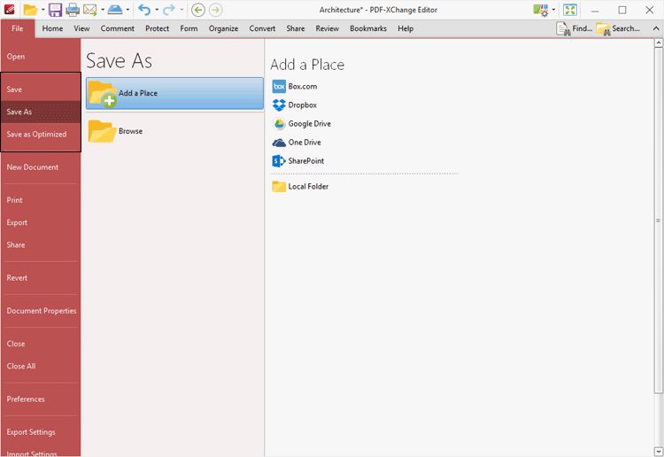Expand the Undo history dropdown arrow
This screenshot has height=457, width=664.
(157, 11)
